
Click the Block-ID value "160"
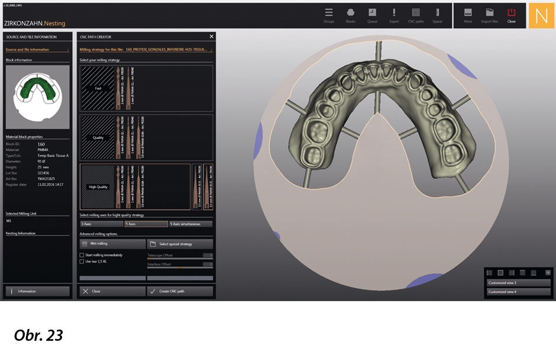pyautogui.click(x=41, y=144)
